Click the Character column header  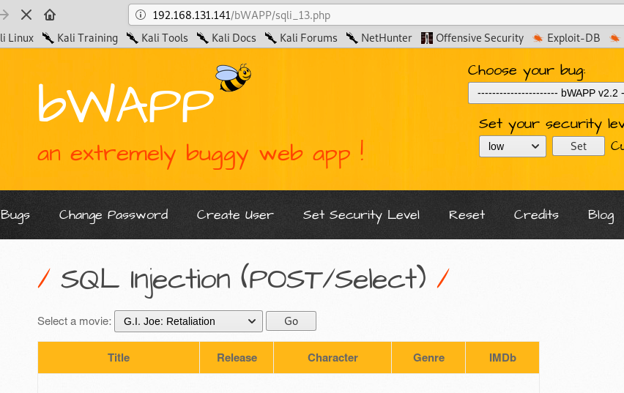pyautogui.click(x=333, y=358)
